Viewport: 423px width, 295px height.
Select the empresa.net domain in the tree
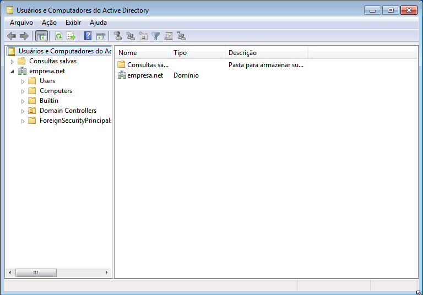tap(47, 71)
